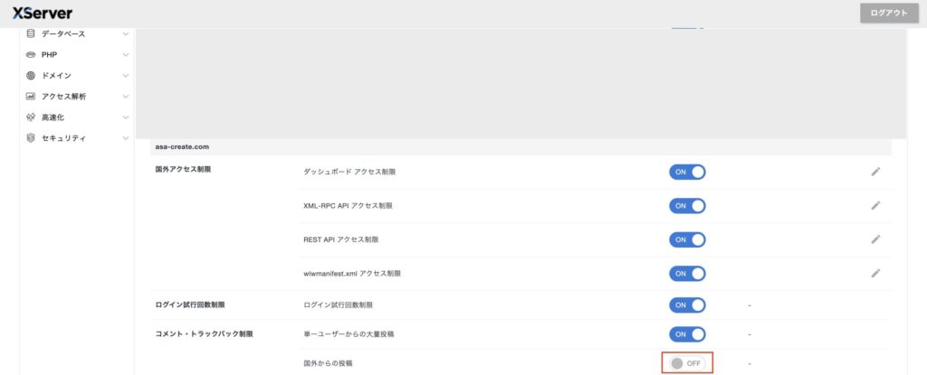
Task: Expand データベース menu chevron
Action: tap(125, 34)
